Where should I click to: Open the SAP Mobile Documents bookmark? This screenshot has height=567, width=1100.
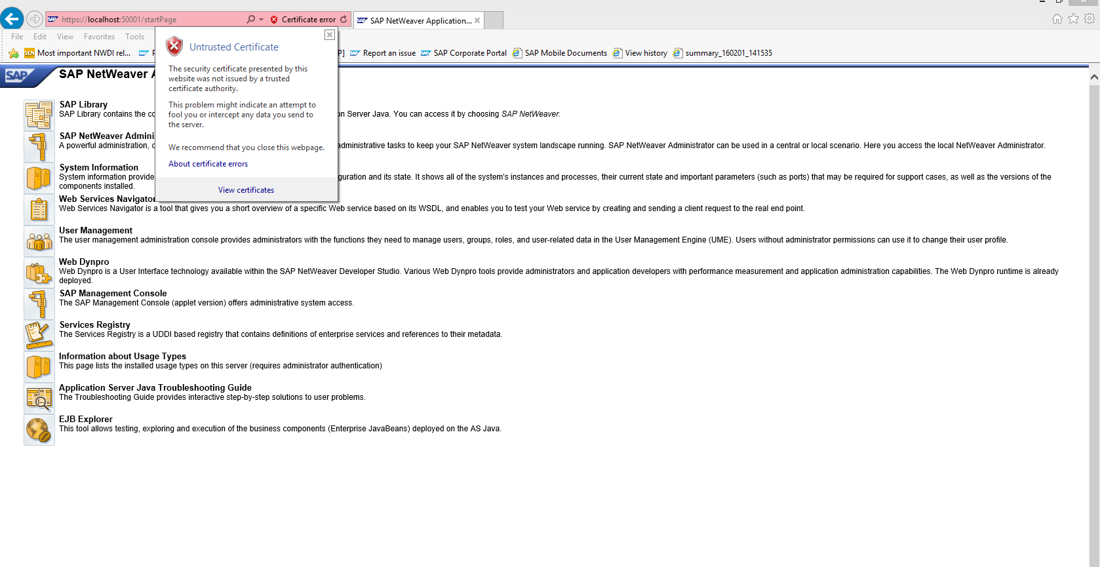560,53
